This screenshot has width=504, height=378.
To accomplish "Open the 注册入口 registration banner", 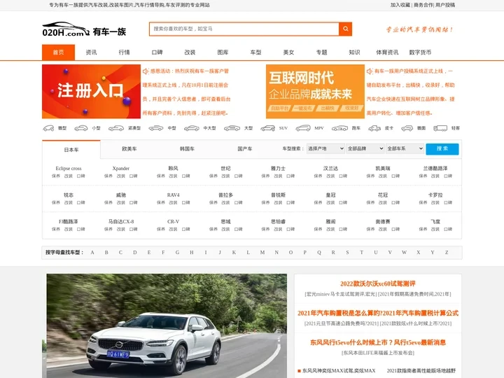I will [91, 92].
